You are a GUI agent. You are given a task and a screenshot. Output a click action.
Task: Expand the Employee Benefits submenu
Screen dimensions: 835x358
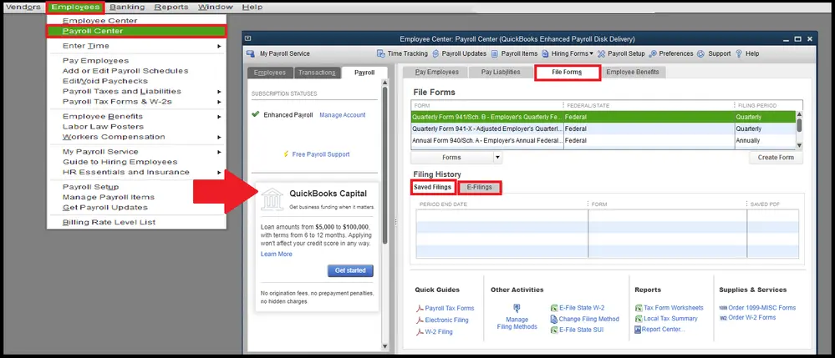[x=219, y=117]
